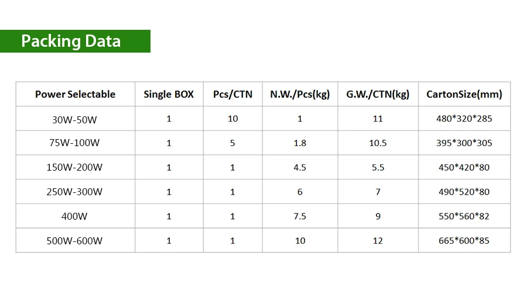The image size is (527, 287).
Task: Select carton size 480*320*285 cell
Action: click(464, 119)
